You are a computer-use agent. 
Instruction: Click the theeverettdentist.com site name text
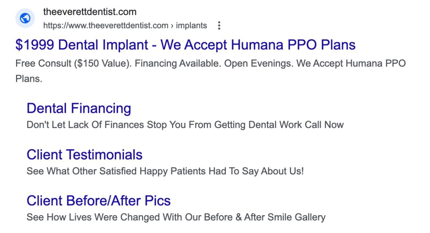[90, 12]
